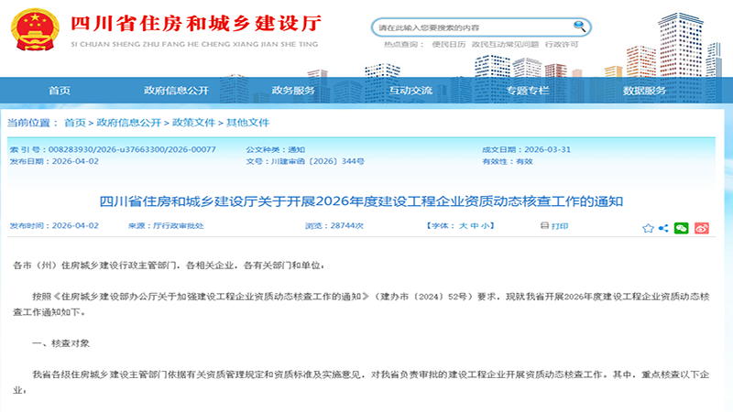This screenshot has width=733, height=412.
Task: Click 公文种类：通知 text
Action: point(276,149)
